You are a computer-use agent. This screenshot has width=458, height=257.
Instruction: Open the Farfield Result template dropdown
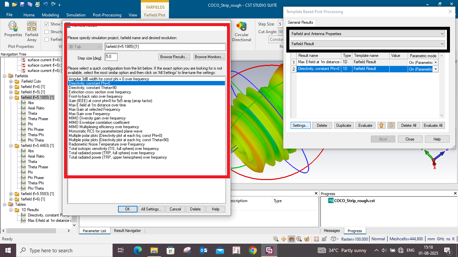(368, 44)
